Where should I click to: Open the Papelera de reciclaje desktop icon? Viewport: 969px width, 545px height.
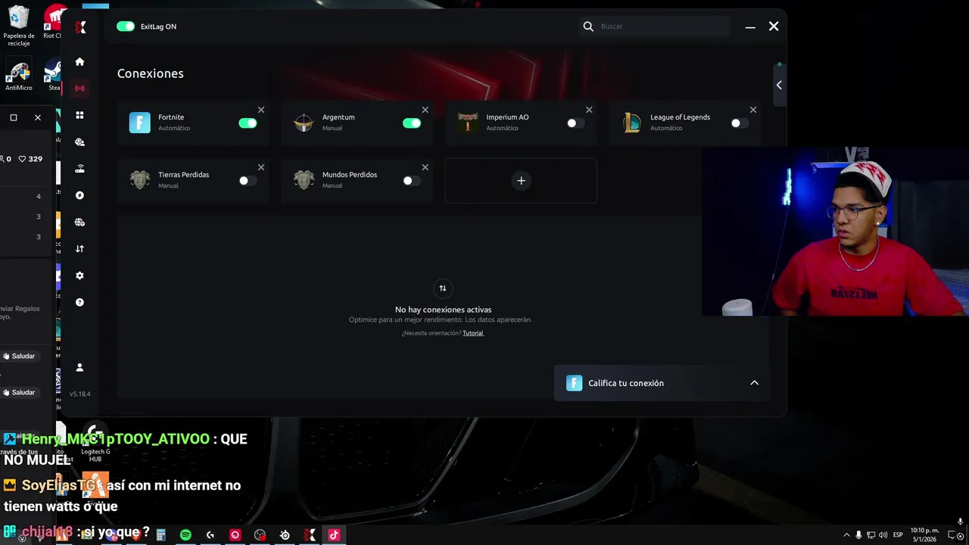19,25
